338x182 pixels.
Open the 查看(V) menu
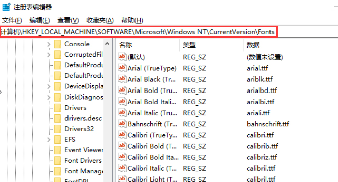tap(68, 20)
